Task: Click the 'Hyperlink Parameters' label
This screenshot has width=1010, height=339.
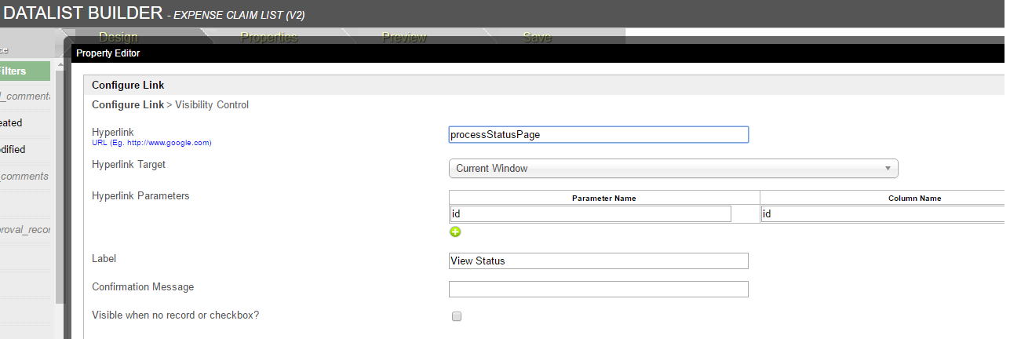Action: [x=140, y=195]
